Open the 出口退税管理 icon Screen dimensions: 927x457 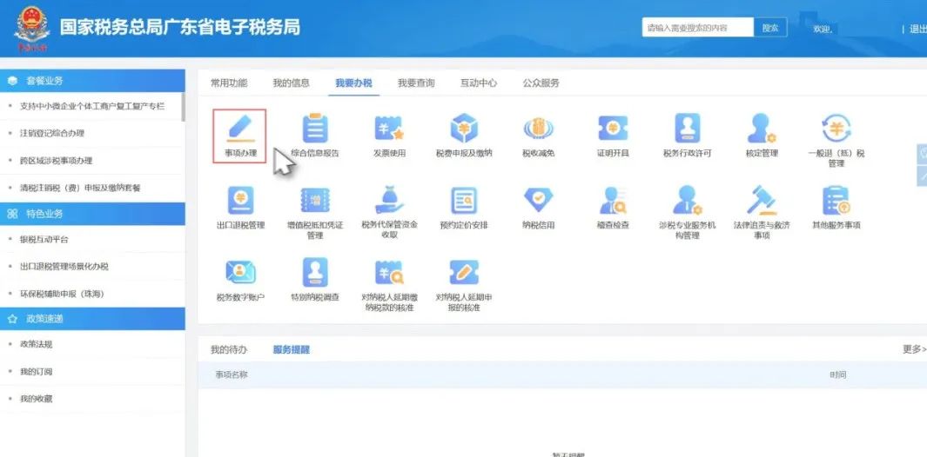pos(240,208)
